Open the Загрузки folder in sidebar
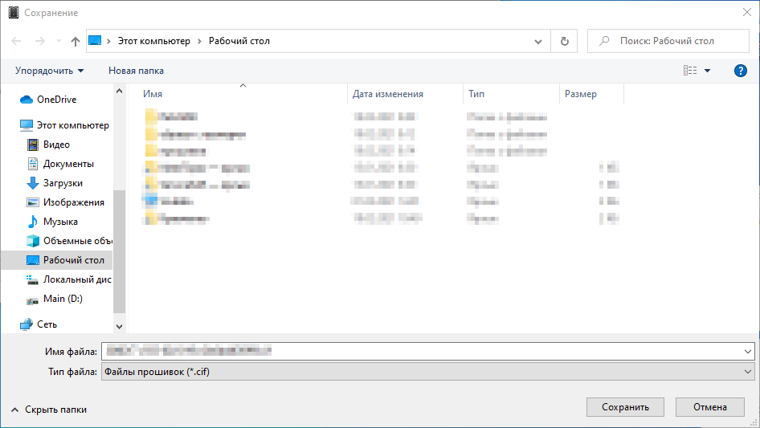The height and width of the screenshot is (428, 760). pyautogui.click(x=63, y=183)
